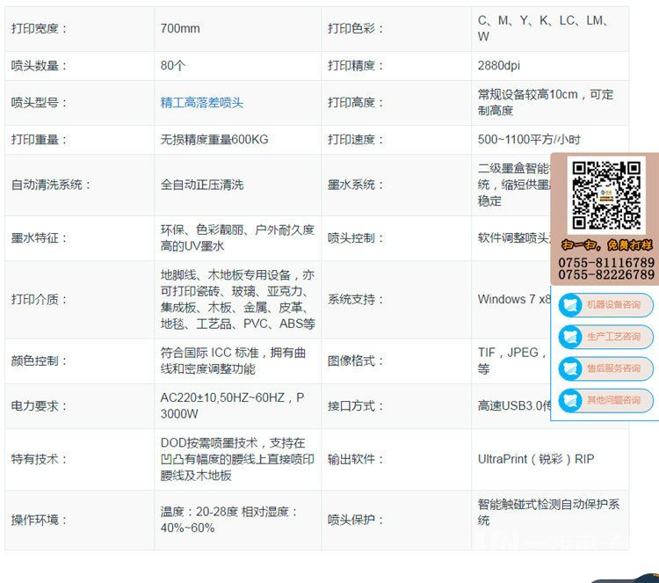Select the UltraPrint(锐彩)RIP cell
Viewport: 659px width, 583px height.
[536, 459]
